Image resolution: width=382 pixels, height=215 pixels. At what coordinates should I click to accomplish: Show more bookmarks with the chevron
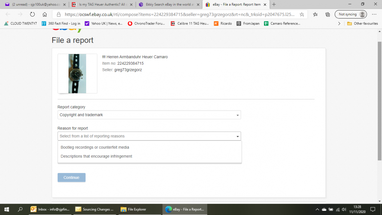point(339,23)
